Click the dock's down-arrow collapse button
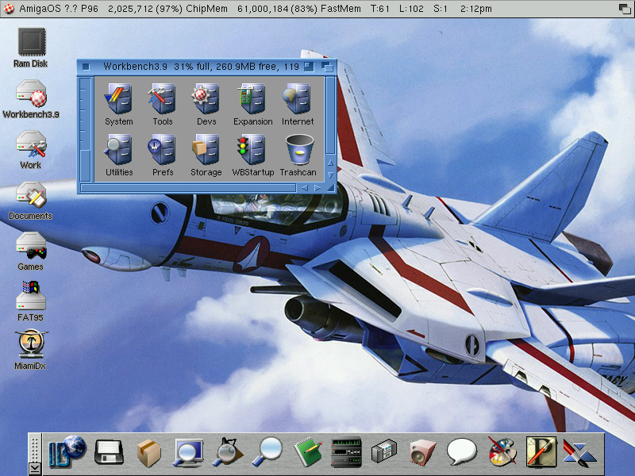The width and height of the screenshot is (635, 476). (x=35, y=469)
